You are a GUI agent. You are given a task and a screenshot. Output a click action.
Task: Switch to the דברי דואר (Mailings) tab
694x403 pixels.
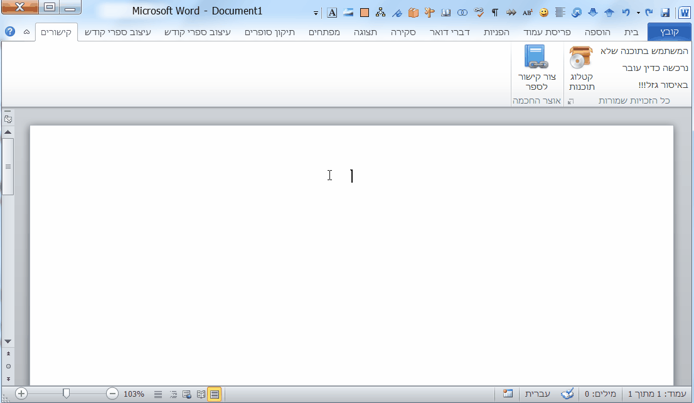pyautogui.click(x=449, y=32)
